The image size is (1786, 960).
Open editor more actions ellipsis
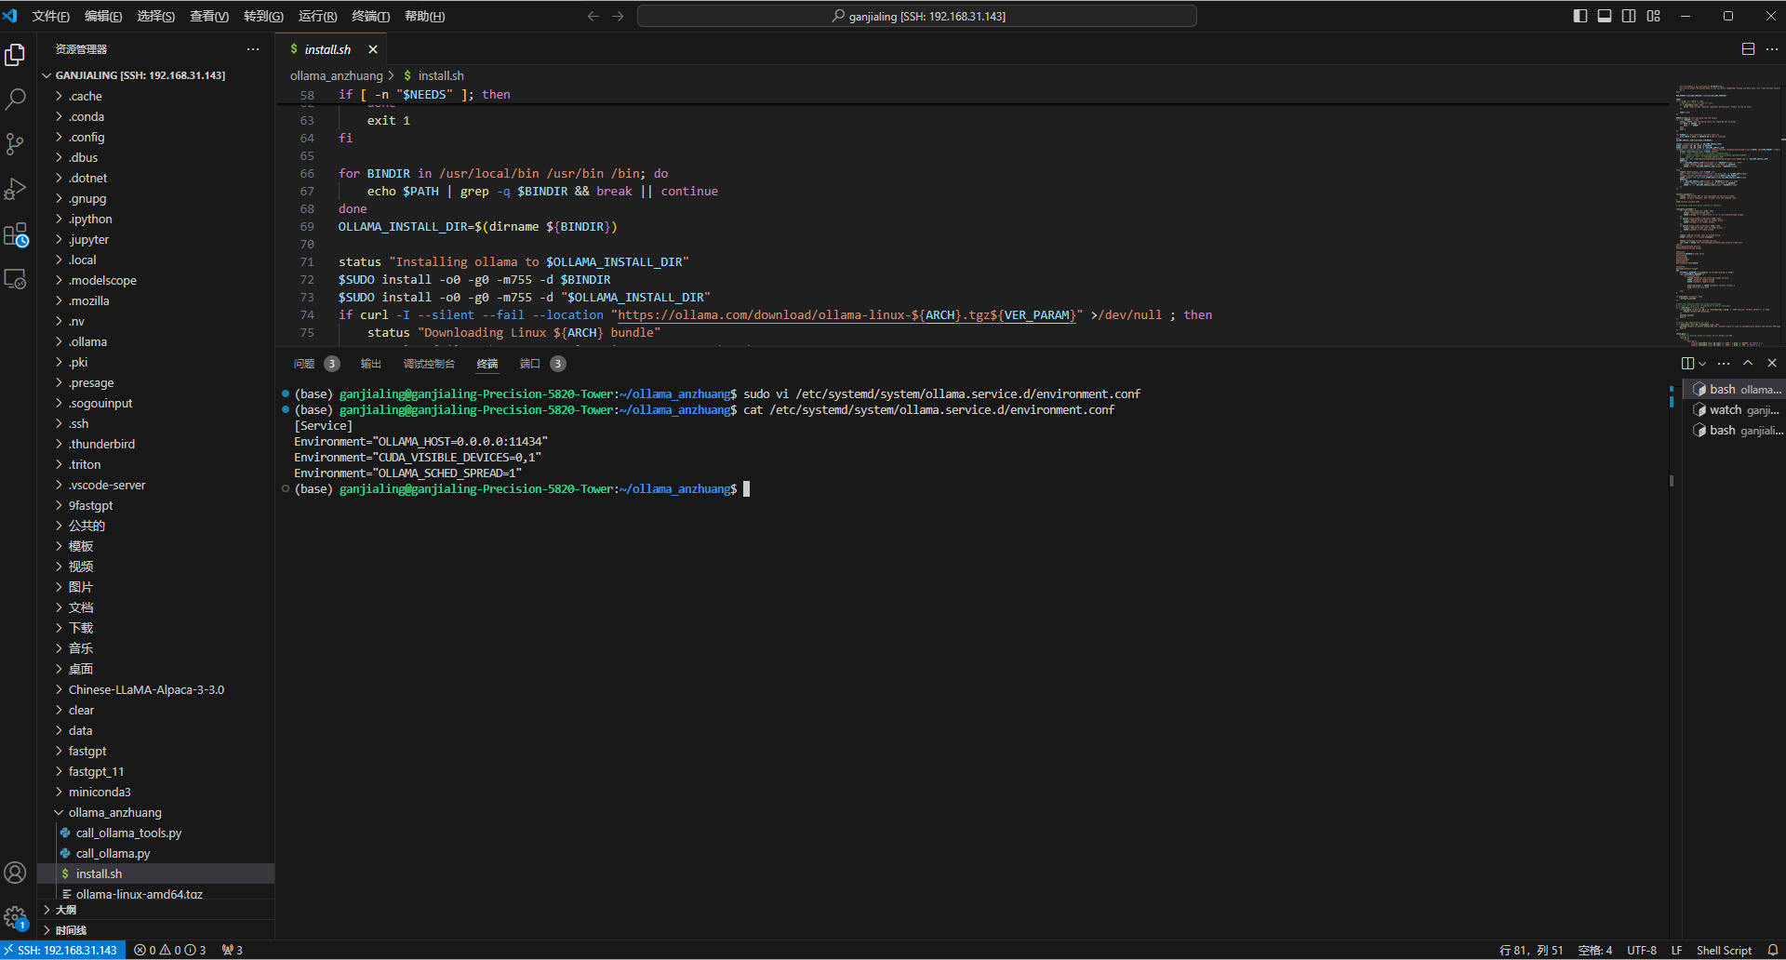1772,49
